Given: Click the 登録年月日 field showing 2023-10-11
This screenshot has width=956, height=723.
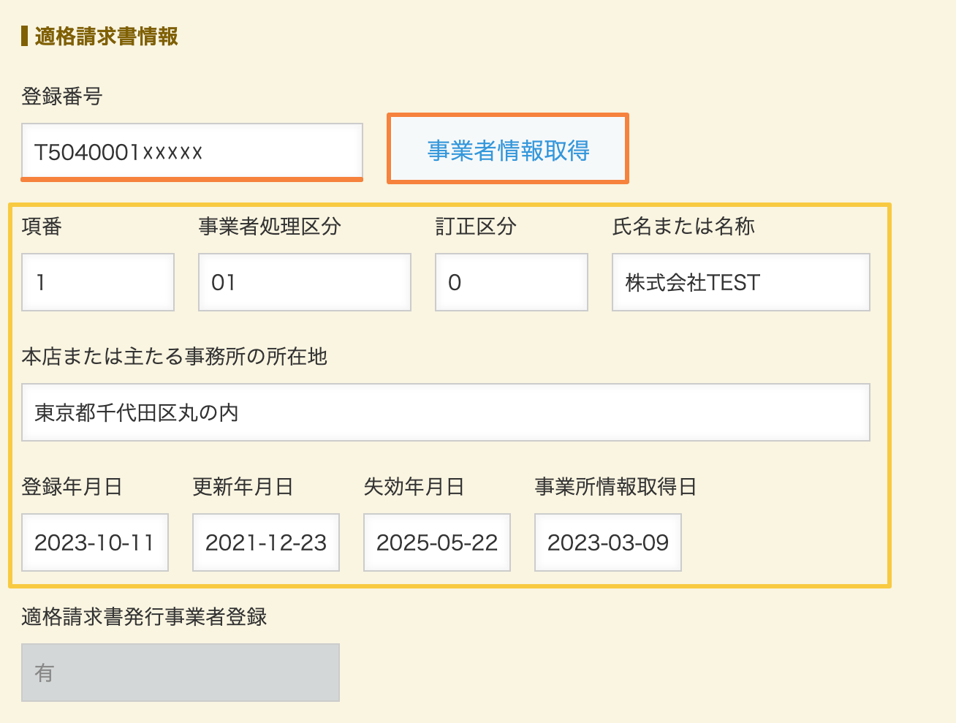Looking at the screenshot, I should click(95, 542).
